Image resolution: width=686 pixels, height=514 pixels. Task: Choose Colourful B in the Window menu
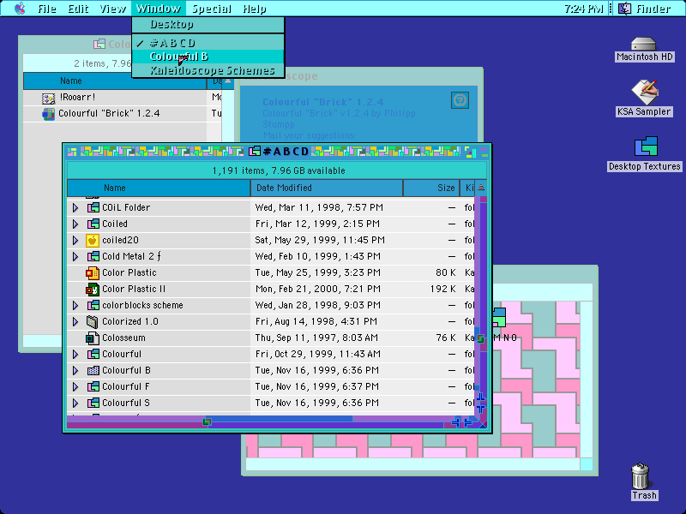point(208,57)
